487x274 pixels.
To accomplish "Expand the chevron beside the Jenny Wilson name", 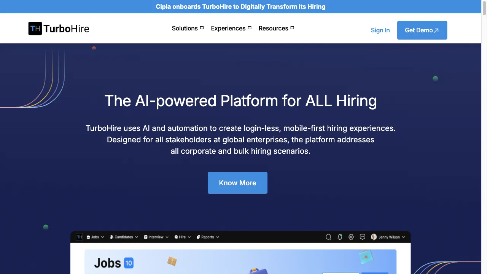I will point(403,237).
